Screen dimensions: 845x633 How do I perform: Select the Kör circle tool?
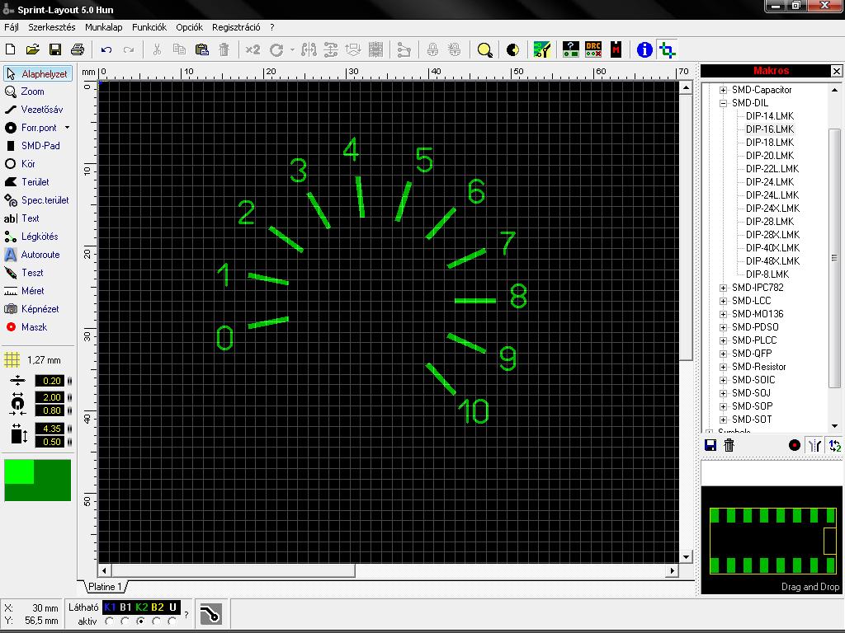[21, 164]
